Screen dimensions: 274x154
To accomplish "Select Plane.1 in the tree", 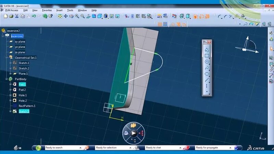I will (x=23, y=74).
